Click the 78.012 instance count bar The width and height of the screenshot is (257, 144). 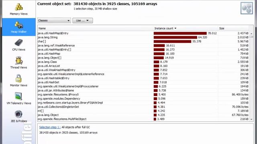[180, 33]
